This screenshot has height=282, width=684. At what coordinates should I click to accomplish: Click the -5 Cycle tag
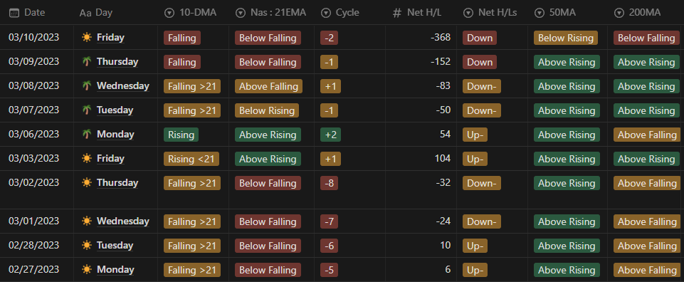329,270
